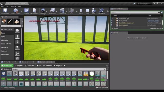Select Place mode icon in Modes panel

point(4,21)
